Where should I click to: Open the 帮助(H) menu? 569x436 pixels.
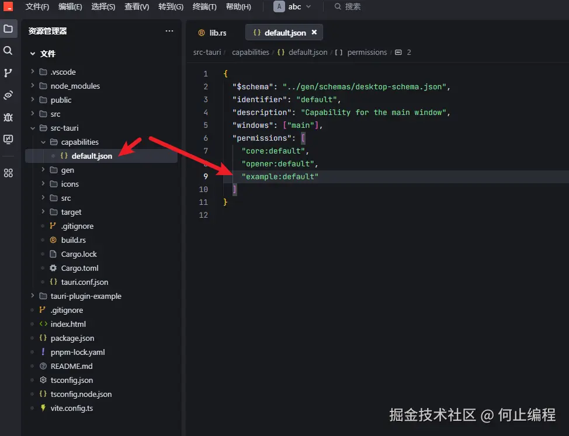(x=238, y=6)
